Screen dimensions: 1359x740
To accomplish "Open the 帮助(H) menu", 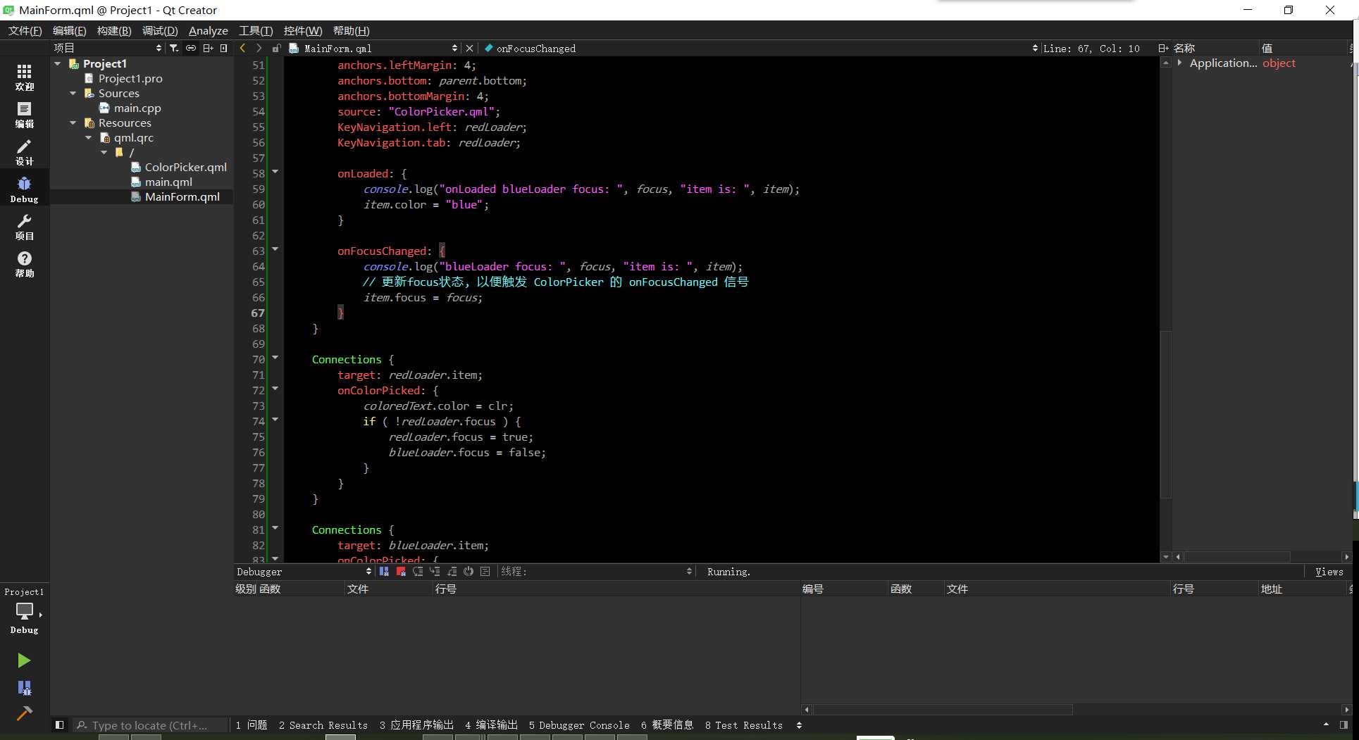I will (x=351, y=30).
